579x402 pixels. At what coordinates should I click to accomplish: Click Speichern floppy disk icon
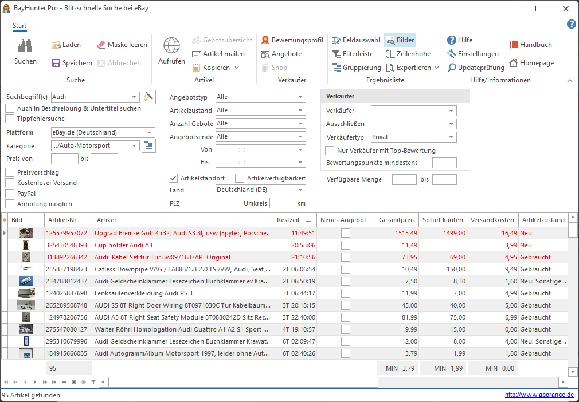point(56,63)
